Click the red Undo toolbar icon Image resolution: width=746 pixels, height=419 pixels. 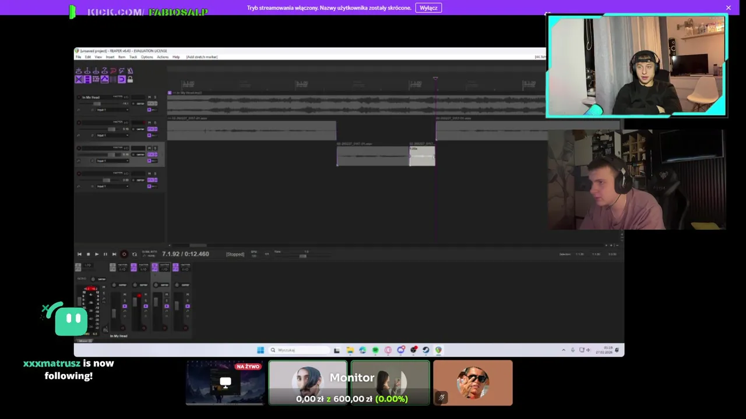[x=113, y=71]
